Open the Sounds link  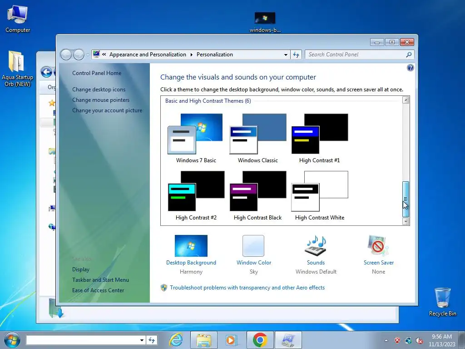click(x=316, y=263)
